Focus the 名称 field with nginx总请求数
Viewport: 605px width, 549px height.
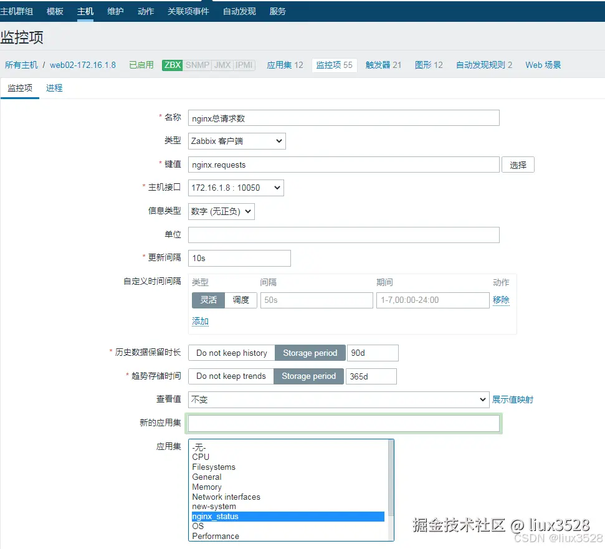(343, 118)
